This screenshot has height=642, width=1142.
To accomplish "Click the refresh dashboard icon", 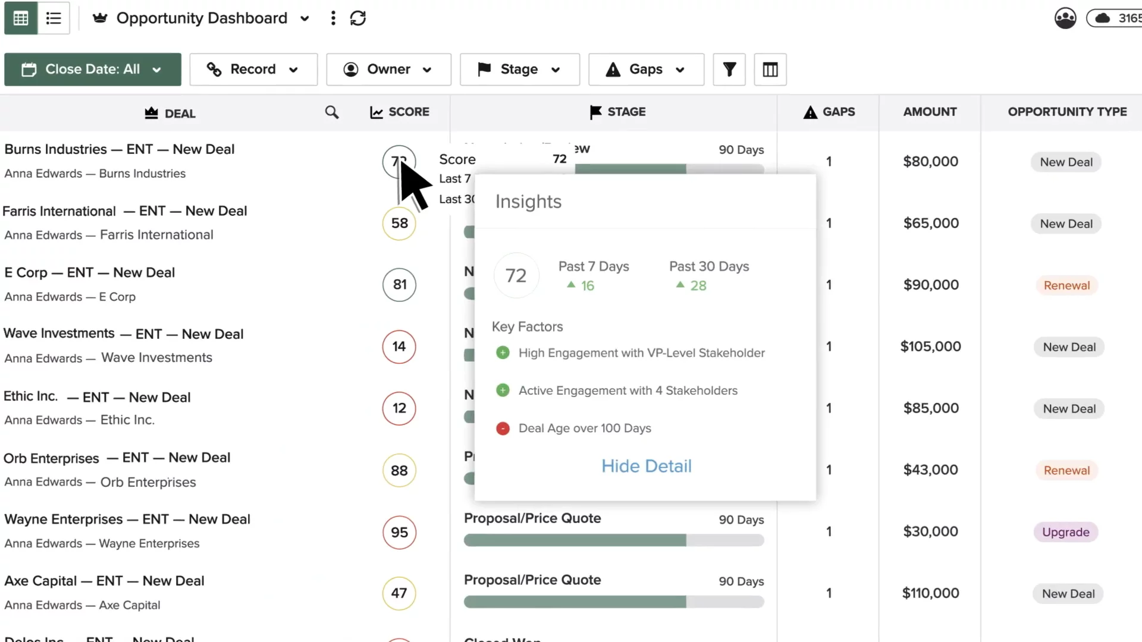I will click(358, 18).
